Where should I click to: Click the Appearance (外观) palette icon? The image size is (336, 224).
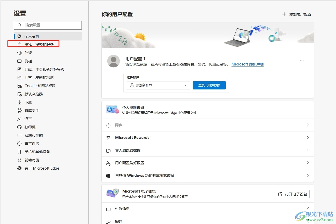19,53
